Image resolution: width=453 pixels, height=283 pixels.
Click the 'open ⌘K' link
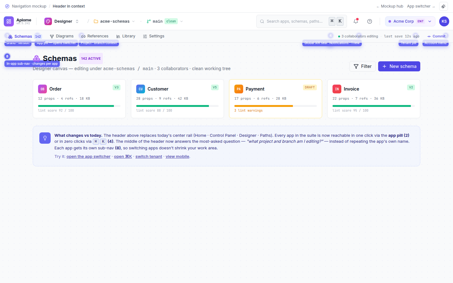coord(123,157)
